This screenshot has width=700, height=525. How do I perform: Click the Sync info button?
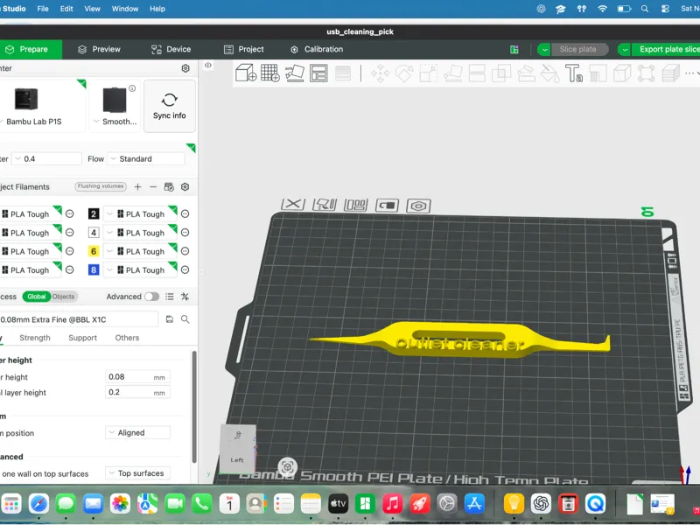(170, 106)
